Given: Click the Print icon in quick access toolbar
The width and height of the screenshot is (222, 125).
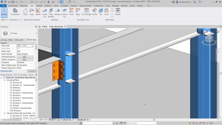Looking at the screenshot, I should (32, 2).
